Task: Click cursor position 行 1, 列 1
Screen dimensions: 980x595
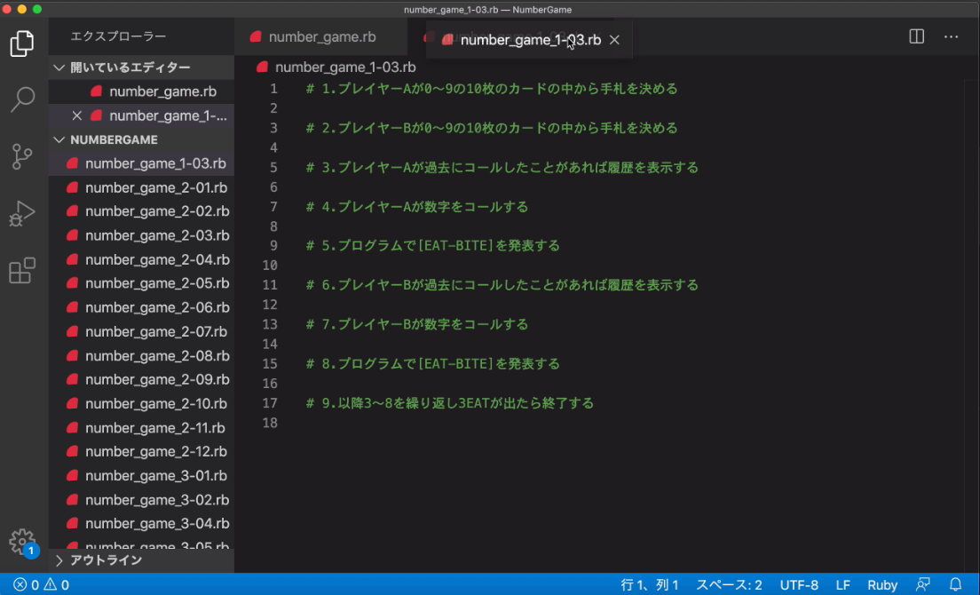Action: pos(650,585)
